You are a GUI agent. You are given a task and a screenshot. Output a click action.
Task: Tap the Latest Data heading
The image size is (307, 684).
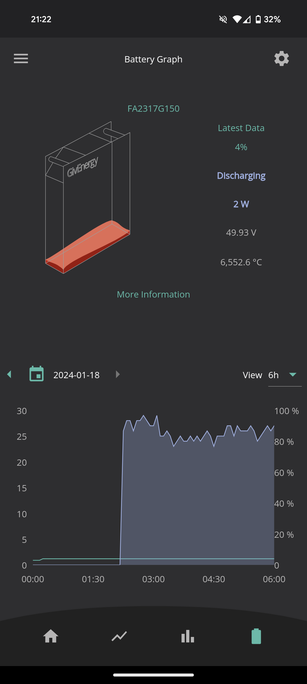click(241, 128)
